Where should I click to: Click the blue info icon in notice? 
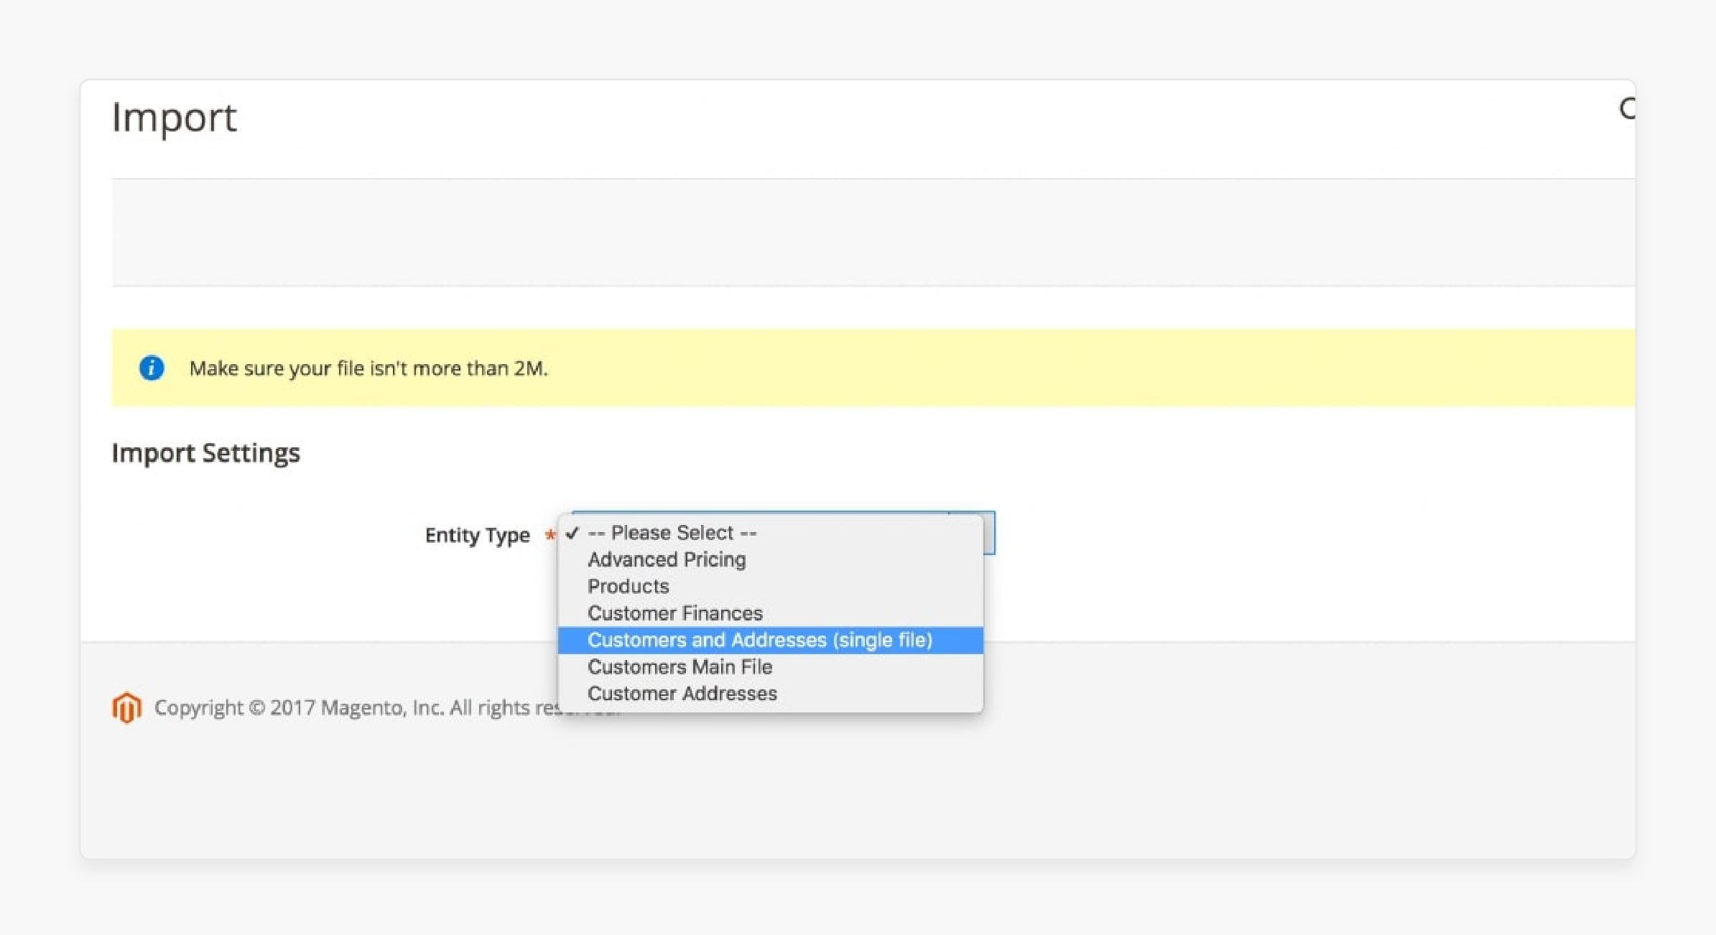click(x=152, y=368)
